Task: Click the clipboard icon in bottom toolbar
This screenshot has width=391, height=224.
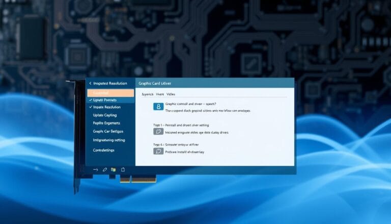Action: 123,169
